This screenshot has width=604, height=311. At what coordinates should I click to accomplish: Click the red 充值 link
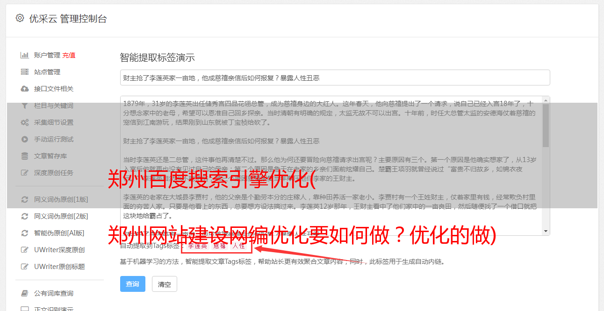[x=69, y=55]
